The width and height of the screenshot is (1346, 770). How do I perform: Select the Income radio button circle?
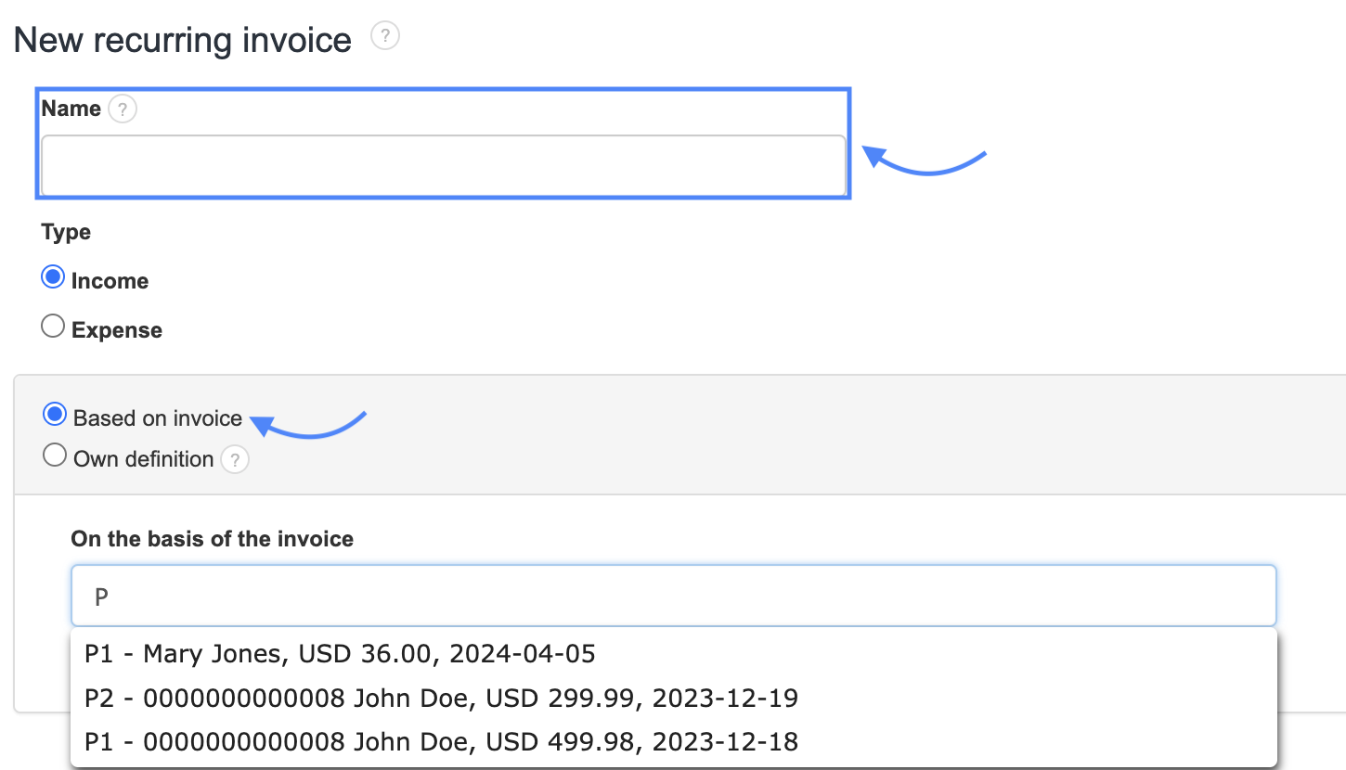[54, 277]
